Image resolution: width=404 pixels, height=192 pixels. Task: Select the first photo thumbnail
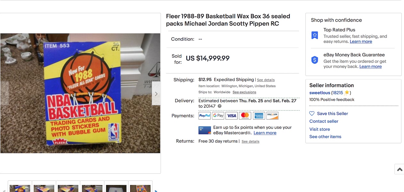pyautogui.click(x=20, y=188)
